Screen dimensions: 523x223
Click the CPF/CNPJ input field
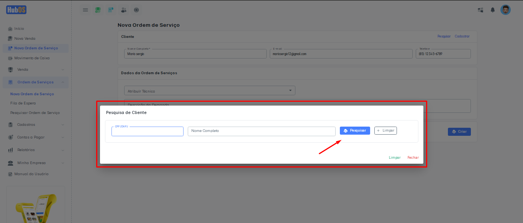148,132
